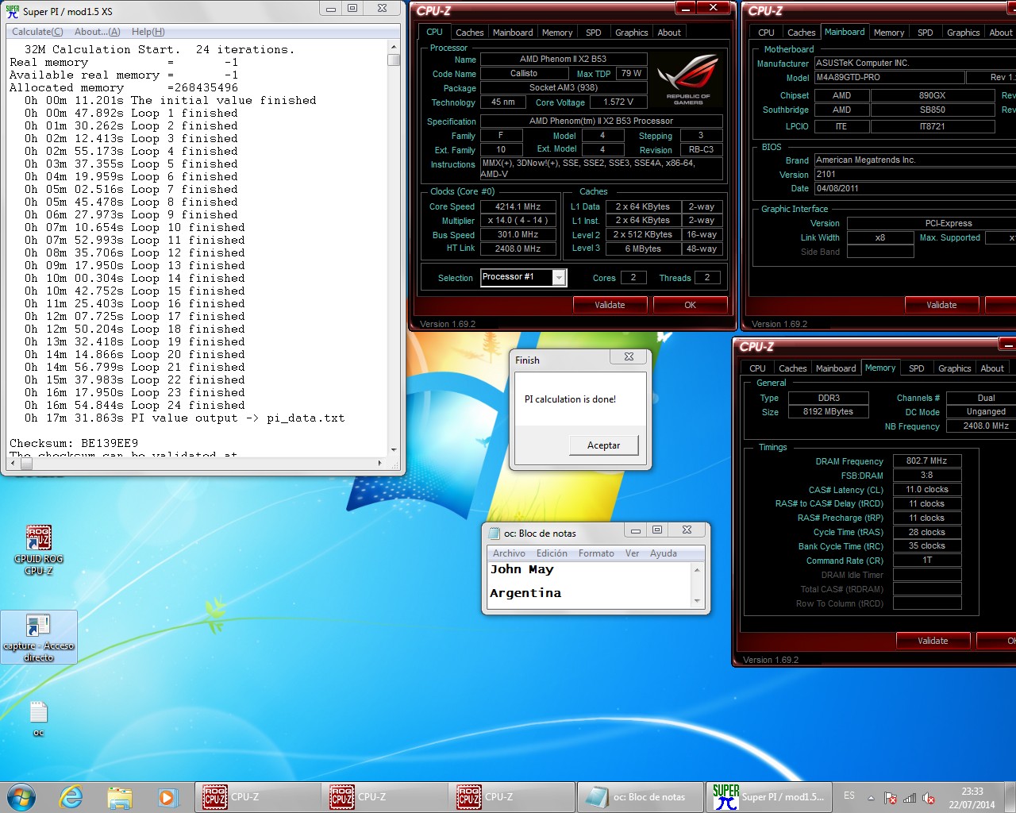Click Aceptar in the Finish dialog
Image resolution: width=1016 pixels, height=813 pixels.
click(x=603, y=445)
